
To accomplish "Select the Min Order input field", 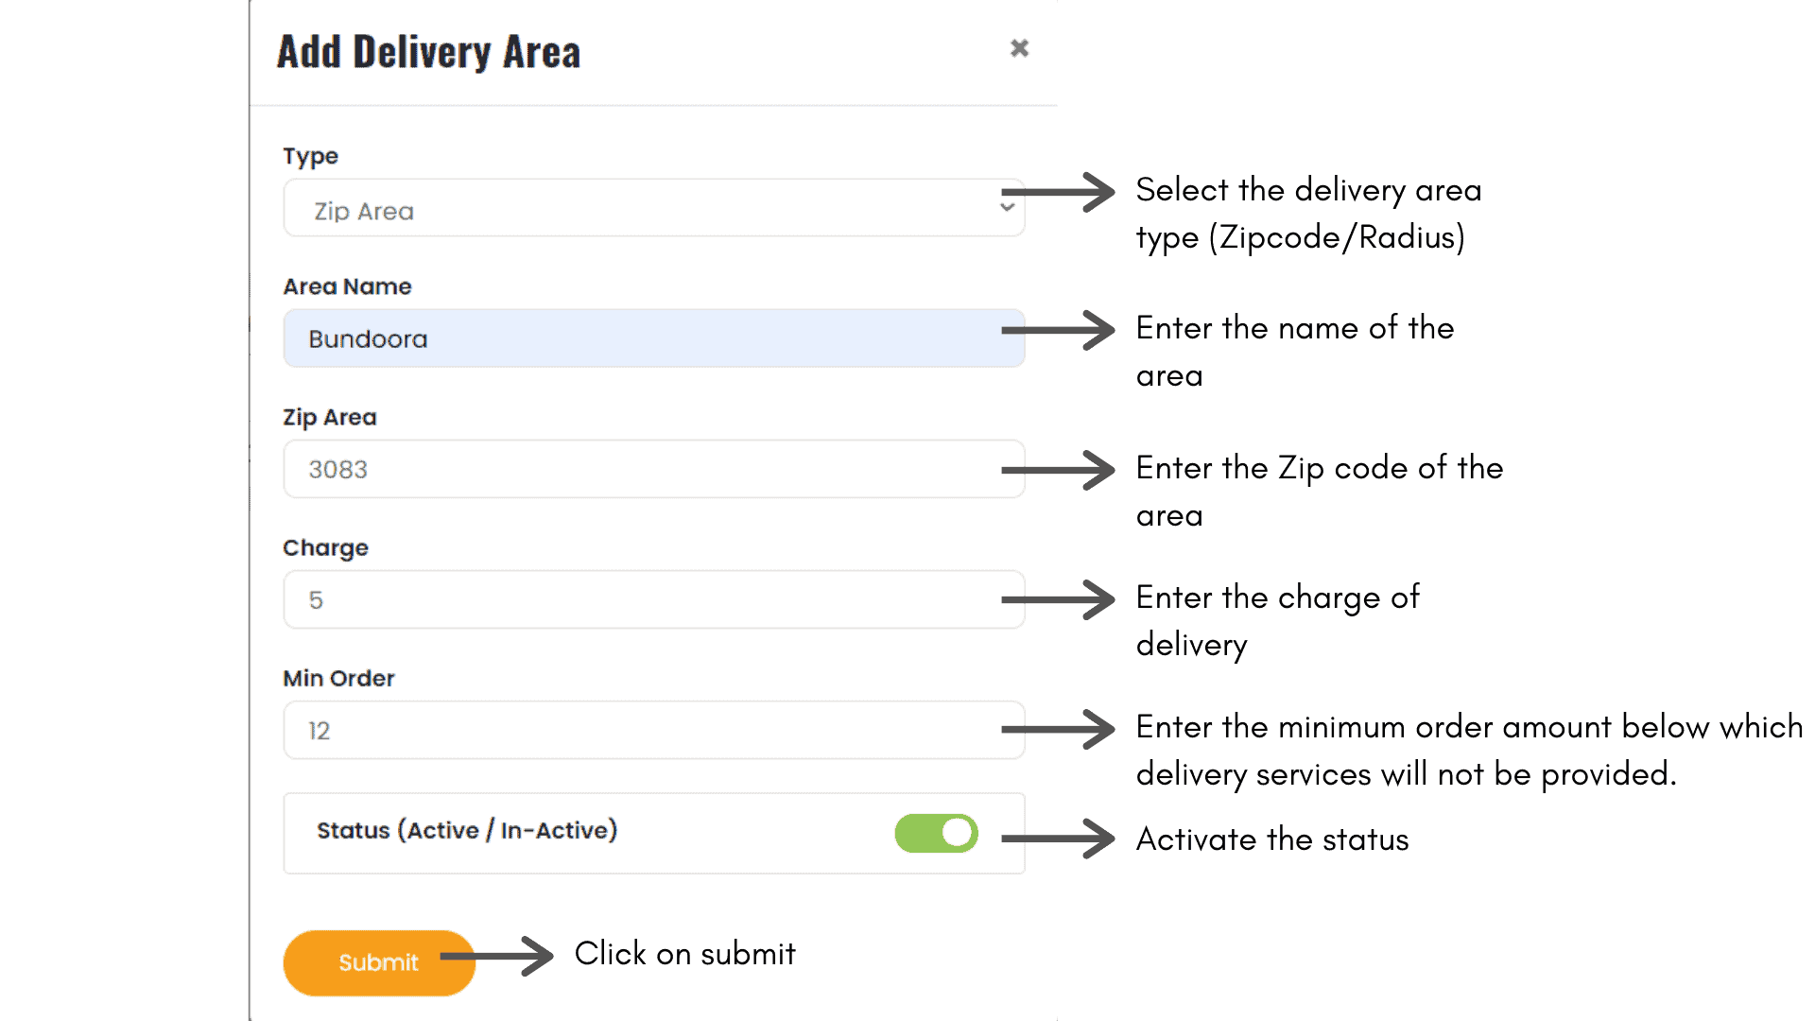I will coord(652,730).
